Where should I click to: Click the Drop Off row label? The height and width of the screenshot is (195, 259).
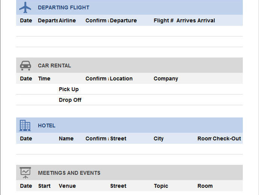(70, 100)
